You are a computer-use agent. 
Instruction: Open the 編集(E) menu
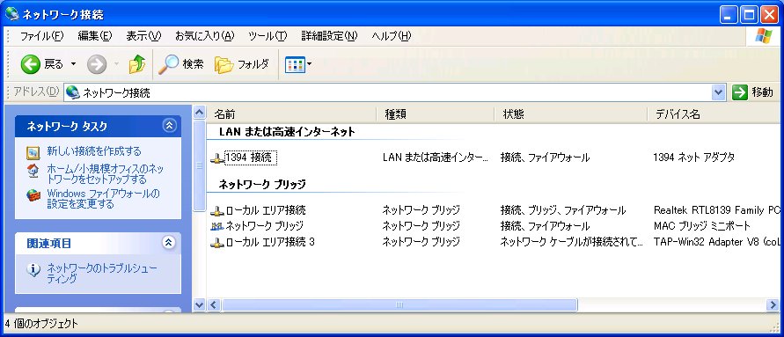tap(95, 36)
